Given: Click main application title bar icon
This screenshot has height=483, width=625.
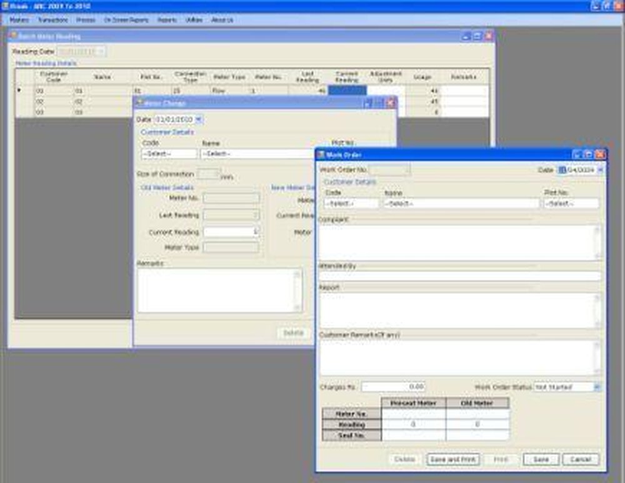Looking at the screenshot, I should [5, 6].
